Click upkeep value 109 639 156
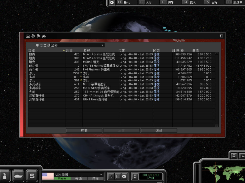The height and width of the screenshot is (183, 245). (183, 54)
